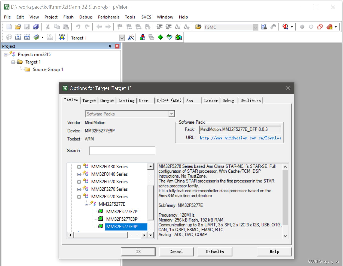Open the FSMC find combo dropdown
The width and height of the screenshot is (343, 266).
[255, 27]
